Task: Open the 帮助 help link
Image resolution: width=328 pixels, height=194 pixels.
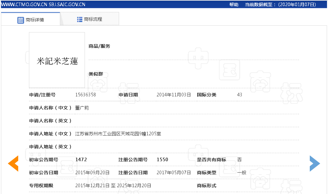Action: [x=234, y=5]
